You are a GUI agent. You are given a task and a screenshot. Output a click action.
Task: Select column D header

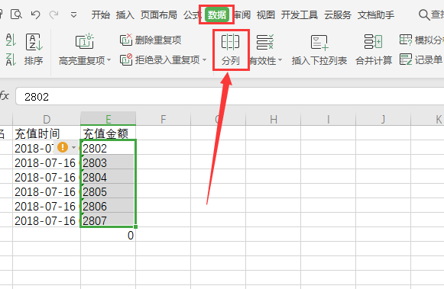coord(47,119)
